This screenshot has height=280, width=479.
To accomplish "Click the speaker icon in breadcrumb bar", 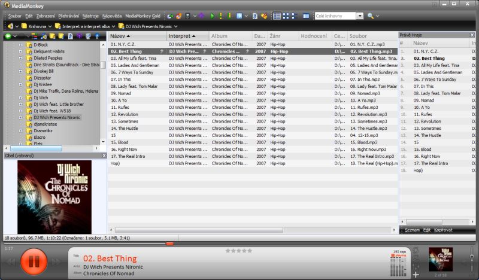I will 10,26.
